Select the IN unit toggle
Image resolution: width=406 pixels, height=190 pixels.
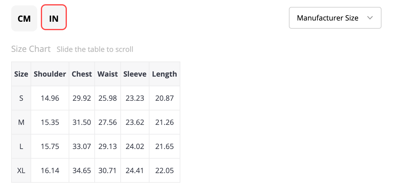(54, 17)
